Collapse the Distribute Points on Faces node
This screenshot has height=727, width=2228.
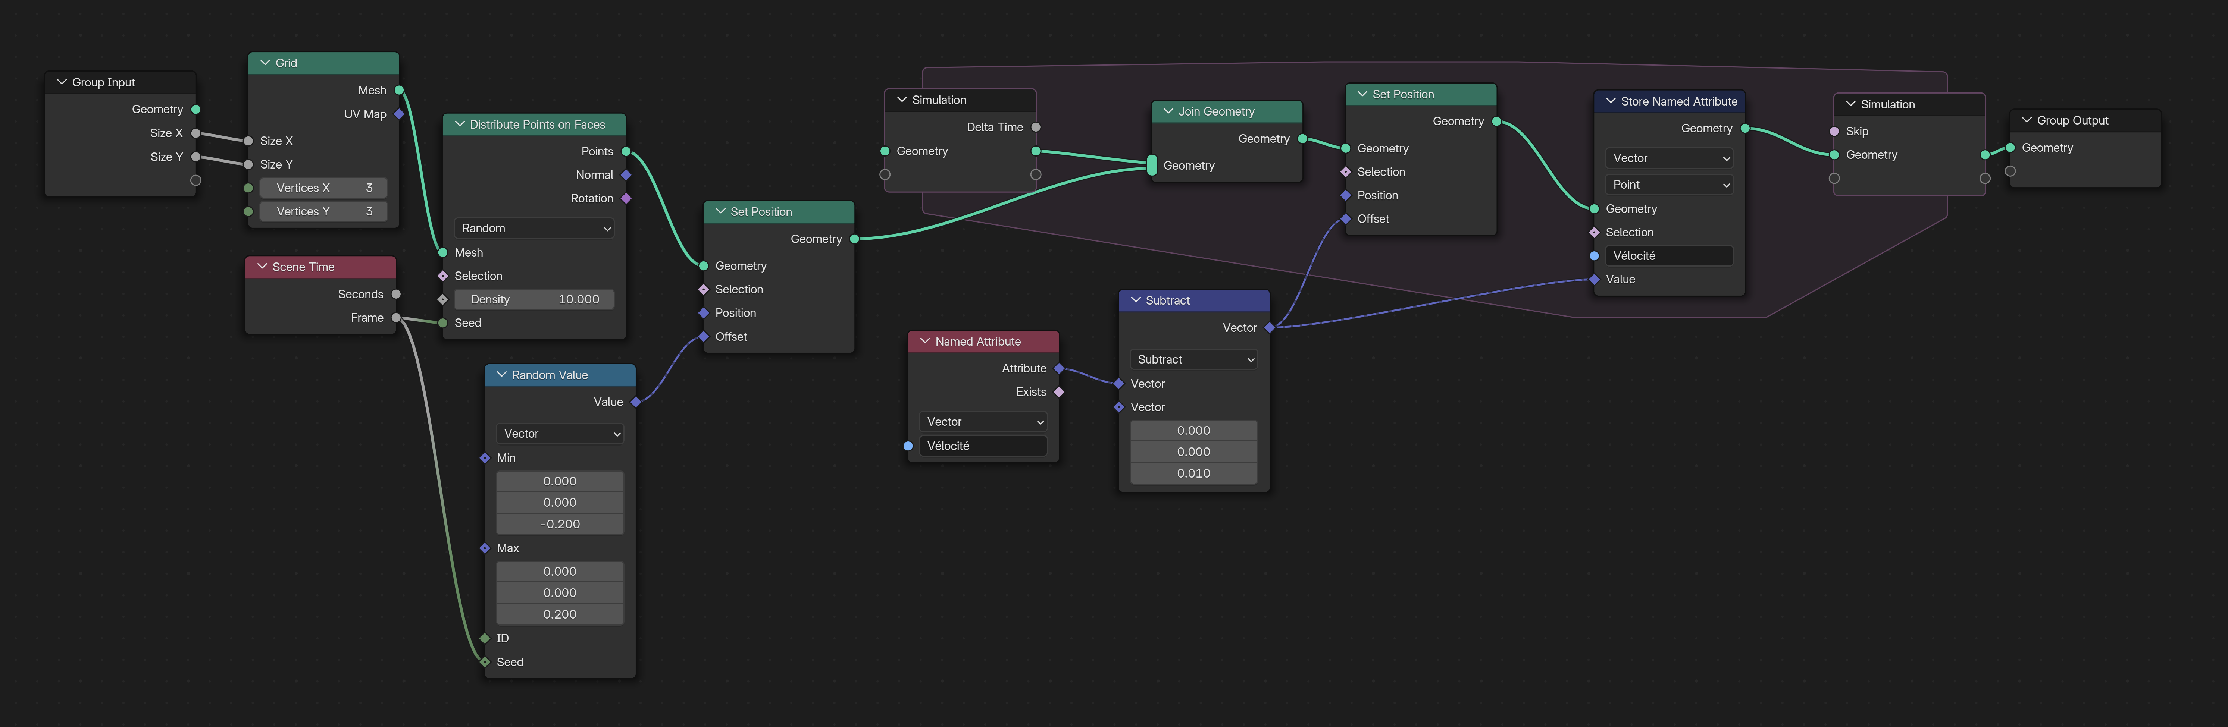tap(460, 125)
